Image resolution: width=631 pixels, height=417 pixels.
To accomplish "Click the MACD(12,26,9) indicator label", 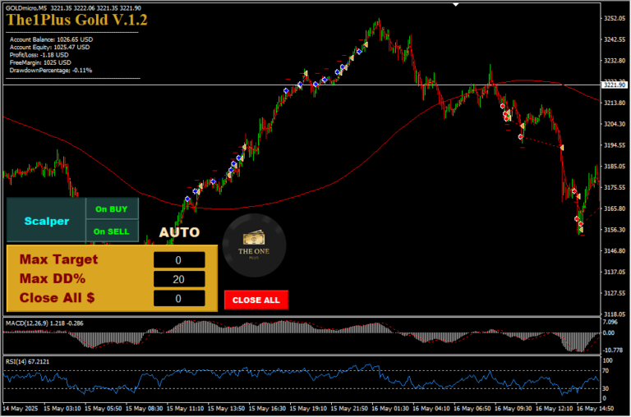I will [x=44, y=323].
